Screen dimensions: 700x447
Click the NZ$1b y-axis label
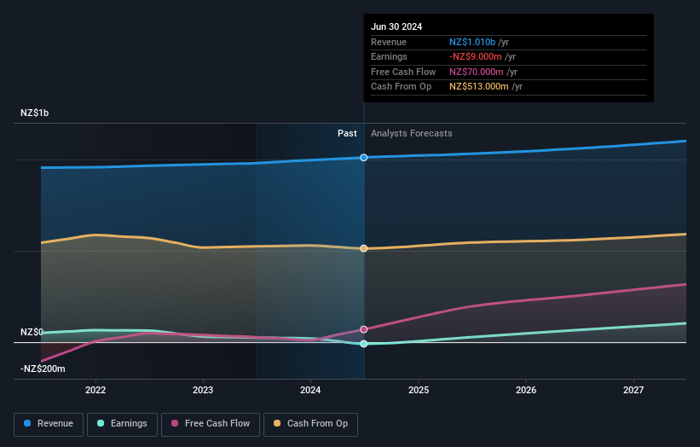click(34, 113)
